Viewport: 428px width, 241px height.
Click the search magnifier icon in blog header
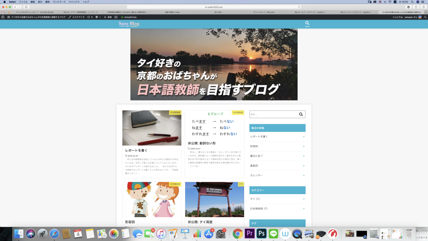coord(307,23)
